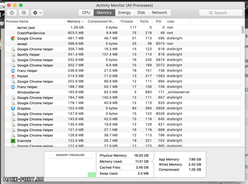Click Google Chrome Helper icon, PID 665
The height and width of the screenshot is (184, 248).
tap(13, 82)
